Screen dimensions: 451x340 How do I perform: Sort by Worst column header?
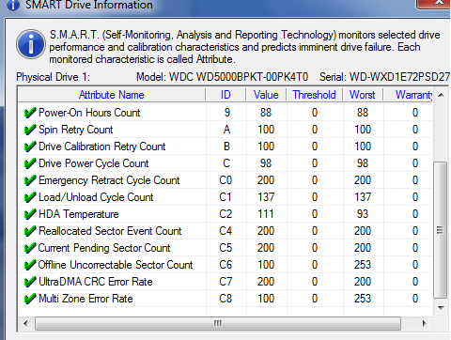(x=363, y=95)
